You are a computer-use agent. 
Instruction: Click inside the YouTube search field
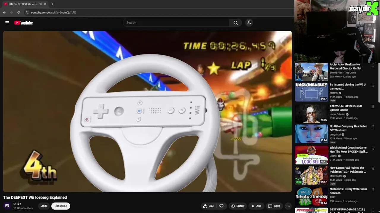pyautogui.click(x=176, y=23)
